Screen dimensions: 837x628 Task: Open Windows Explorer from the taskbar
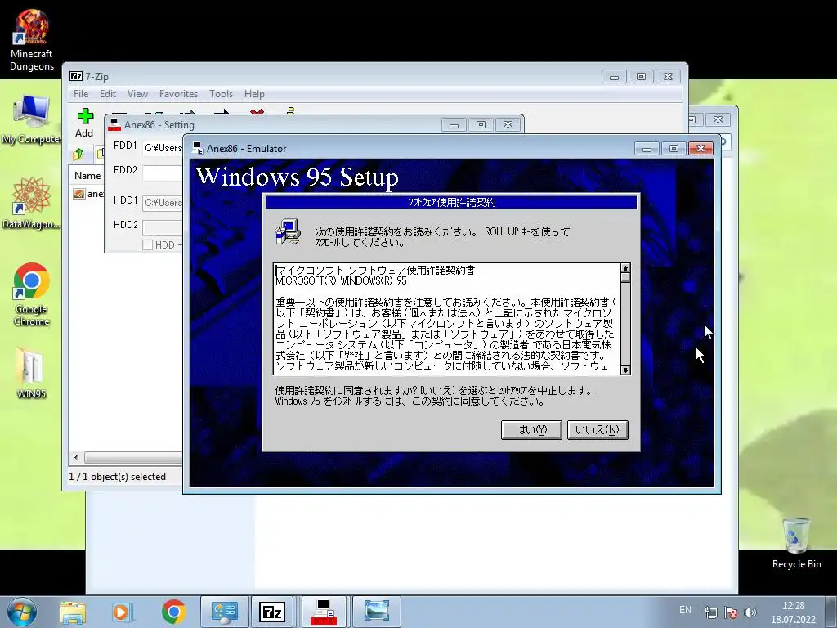click(73, 612)
